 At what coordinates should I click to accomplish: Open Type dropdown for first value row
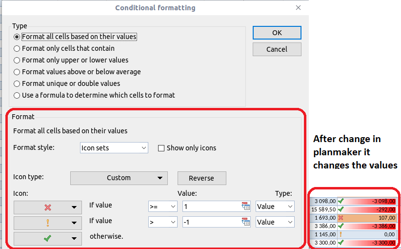(275, 207)
